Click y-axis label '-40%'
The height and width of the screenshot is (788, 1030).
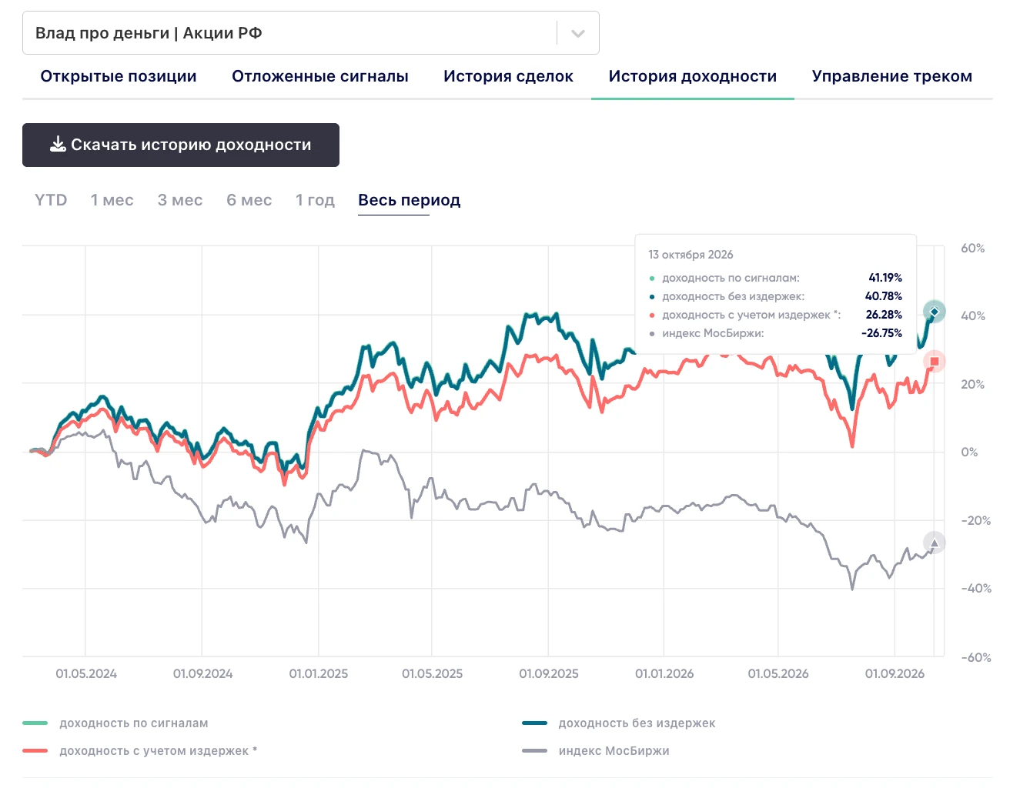coord(976,589)
